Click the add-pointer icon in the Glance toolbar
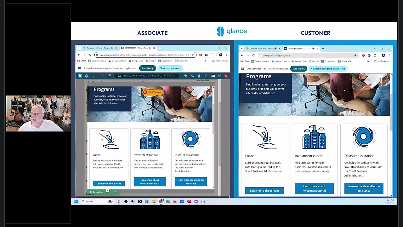Image resolution: width=403 pixels, height=227 pixels. 186,76
